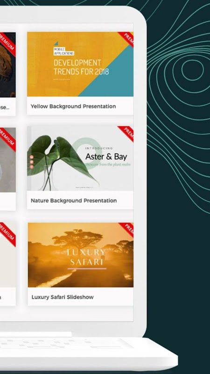Click the bottom pink social icon on Aster & Bay slide

coord(32,167)
